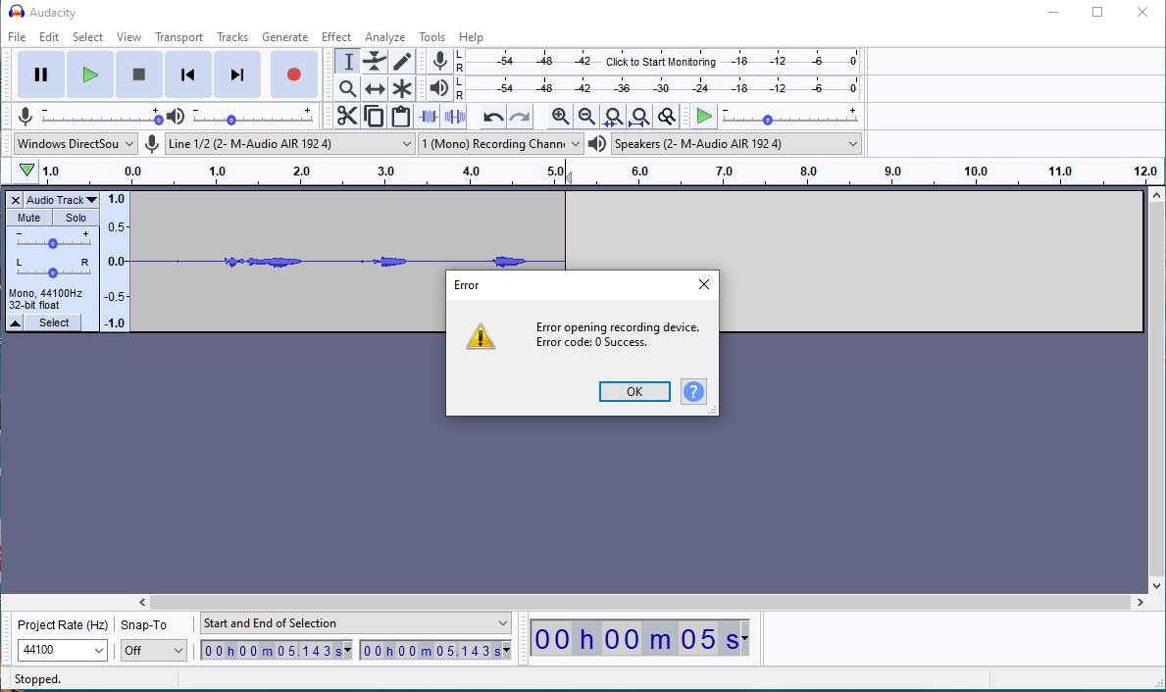Select the Multi-Tool asterisk icon
This screenshot has height=692, width=1166.
click(401, 89)
